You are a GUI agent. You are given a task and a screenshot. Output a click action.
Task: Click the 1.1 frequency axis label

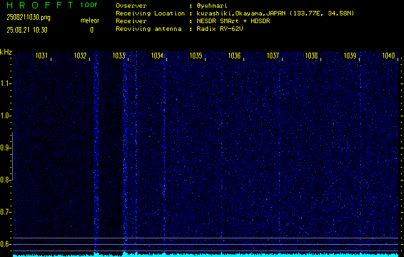pyautogui.click(x=4, y=84)
